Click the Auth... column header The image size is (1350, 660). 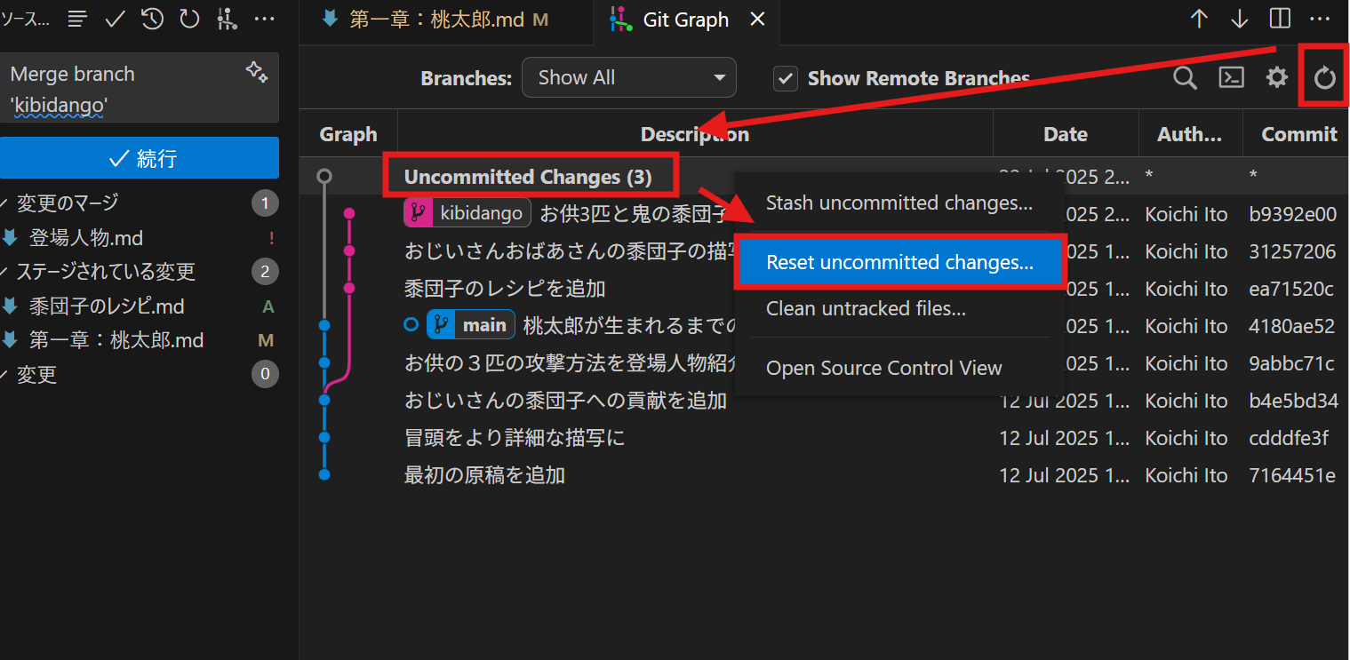(x=1190, y=134)
